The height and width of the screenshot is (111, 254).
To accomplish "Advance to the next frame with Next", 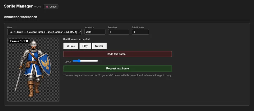I will click(x=99, y=46).
